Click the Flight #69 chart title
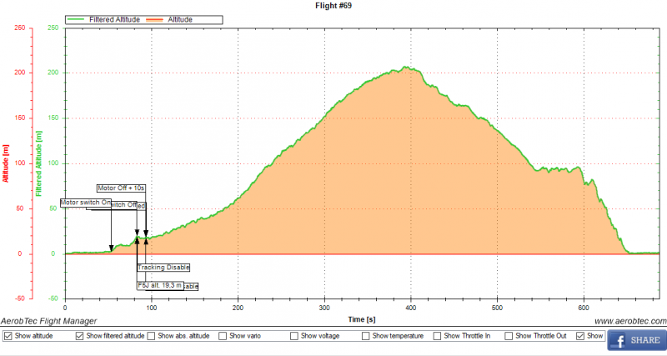 point(333,5)
